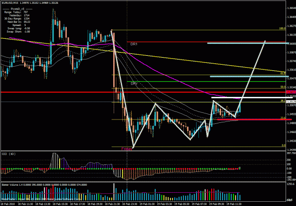
Task: Click the CCI scale value -100
Action: [289, 173]
